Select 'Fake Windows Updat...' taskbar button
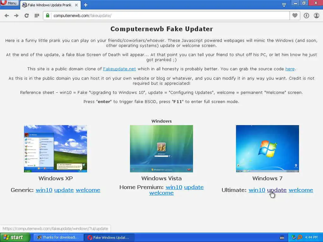323x242 pixels. click(x=109, y=238)
